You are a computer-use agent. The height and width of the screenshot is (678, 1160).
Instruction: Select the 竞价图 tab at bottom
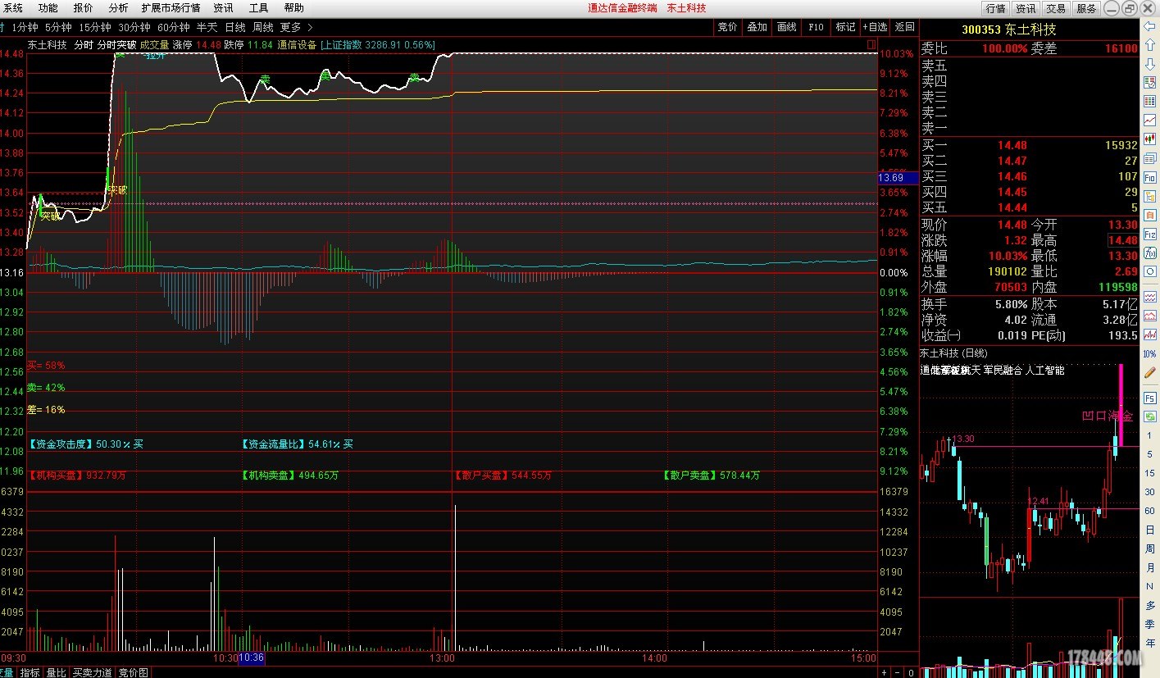pyautogui.click(x=134, y=672)
